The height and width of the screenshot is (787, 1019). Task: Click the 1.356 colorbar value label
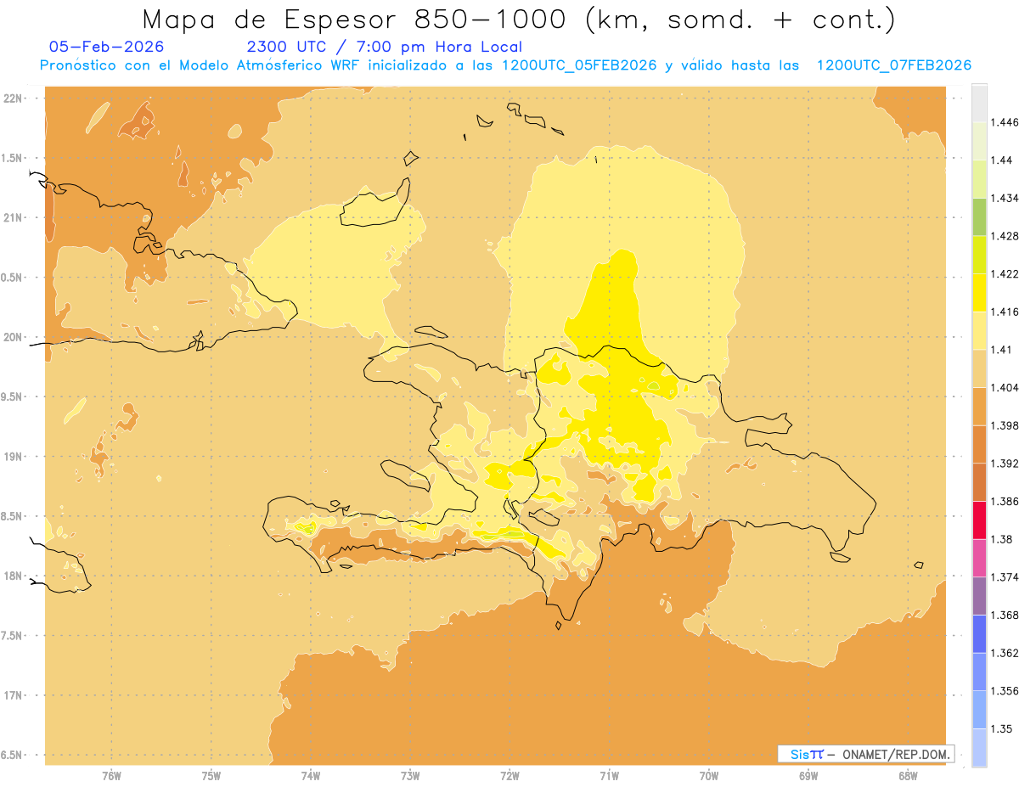click(1005, 691)
